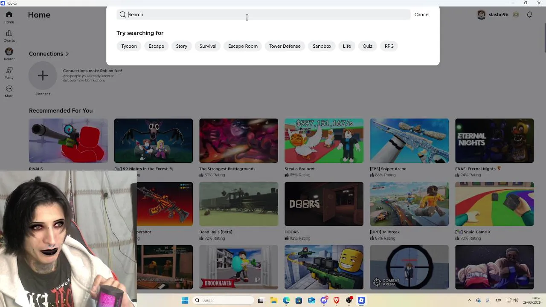Viewport: 546px width, 307px height.
Task: Select the Survival search suggestion
Action: tap(208, 46)
